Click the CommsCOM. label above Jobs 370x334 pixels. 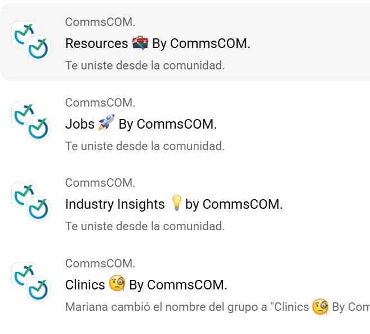pyautogui.click(x=100, y=103)
